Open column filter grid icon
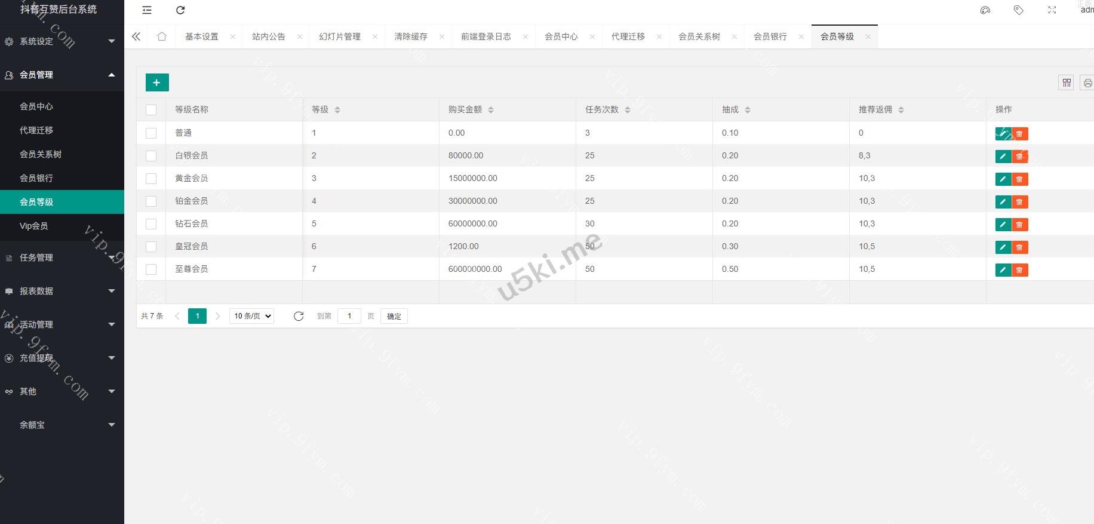The width and height of the screenshot is (1094, 524). [1067, 82]
